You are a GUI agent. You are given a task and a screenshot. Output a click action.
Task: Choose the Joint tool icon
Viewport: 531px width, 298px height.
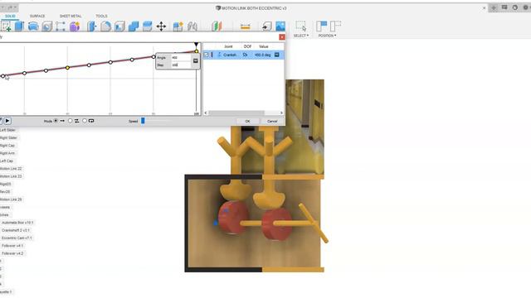pos(192,26)
